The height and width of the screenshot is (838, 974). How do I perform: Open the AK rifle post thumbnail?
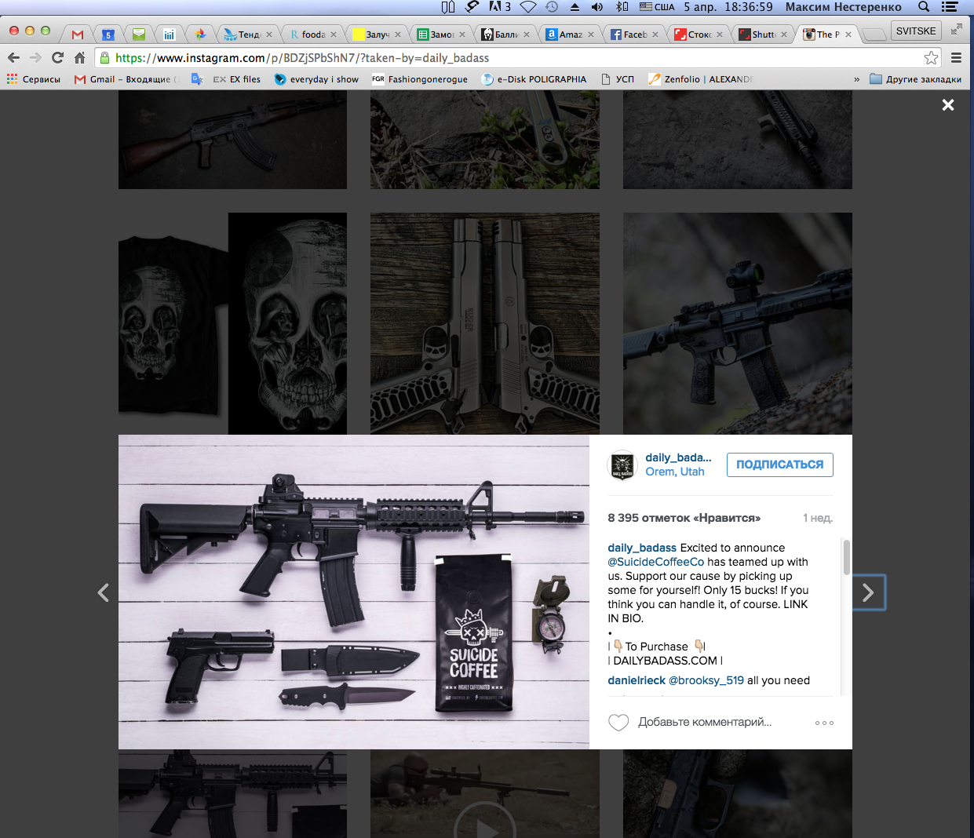[232, 140]
